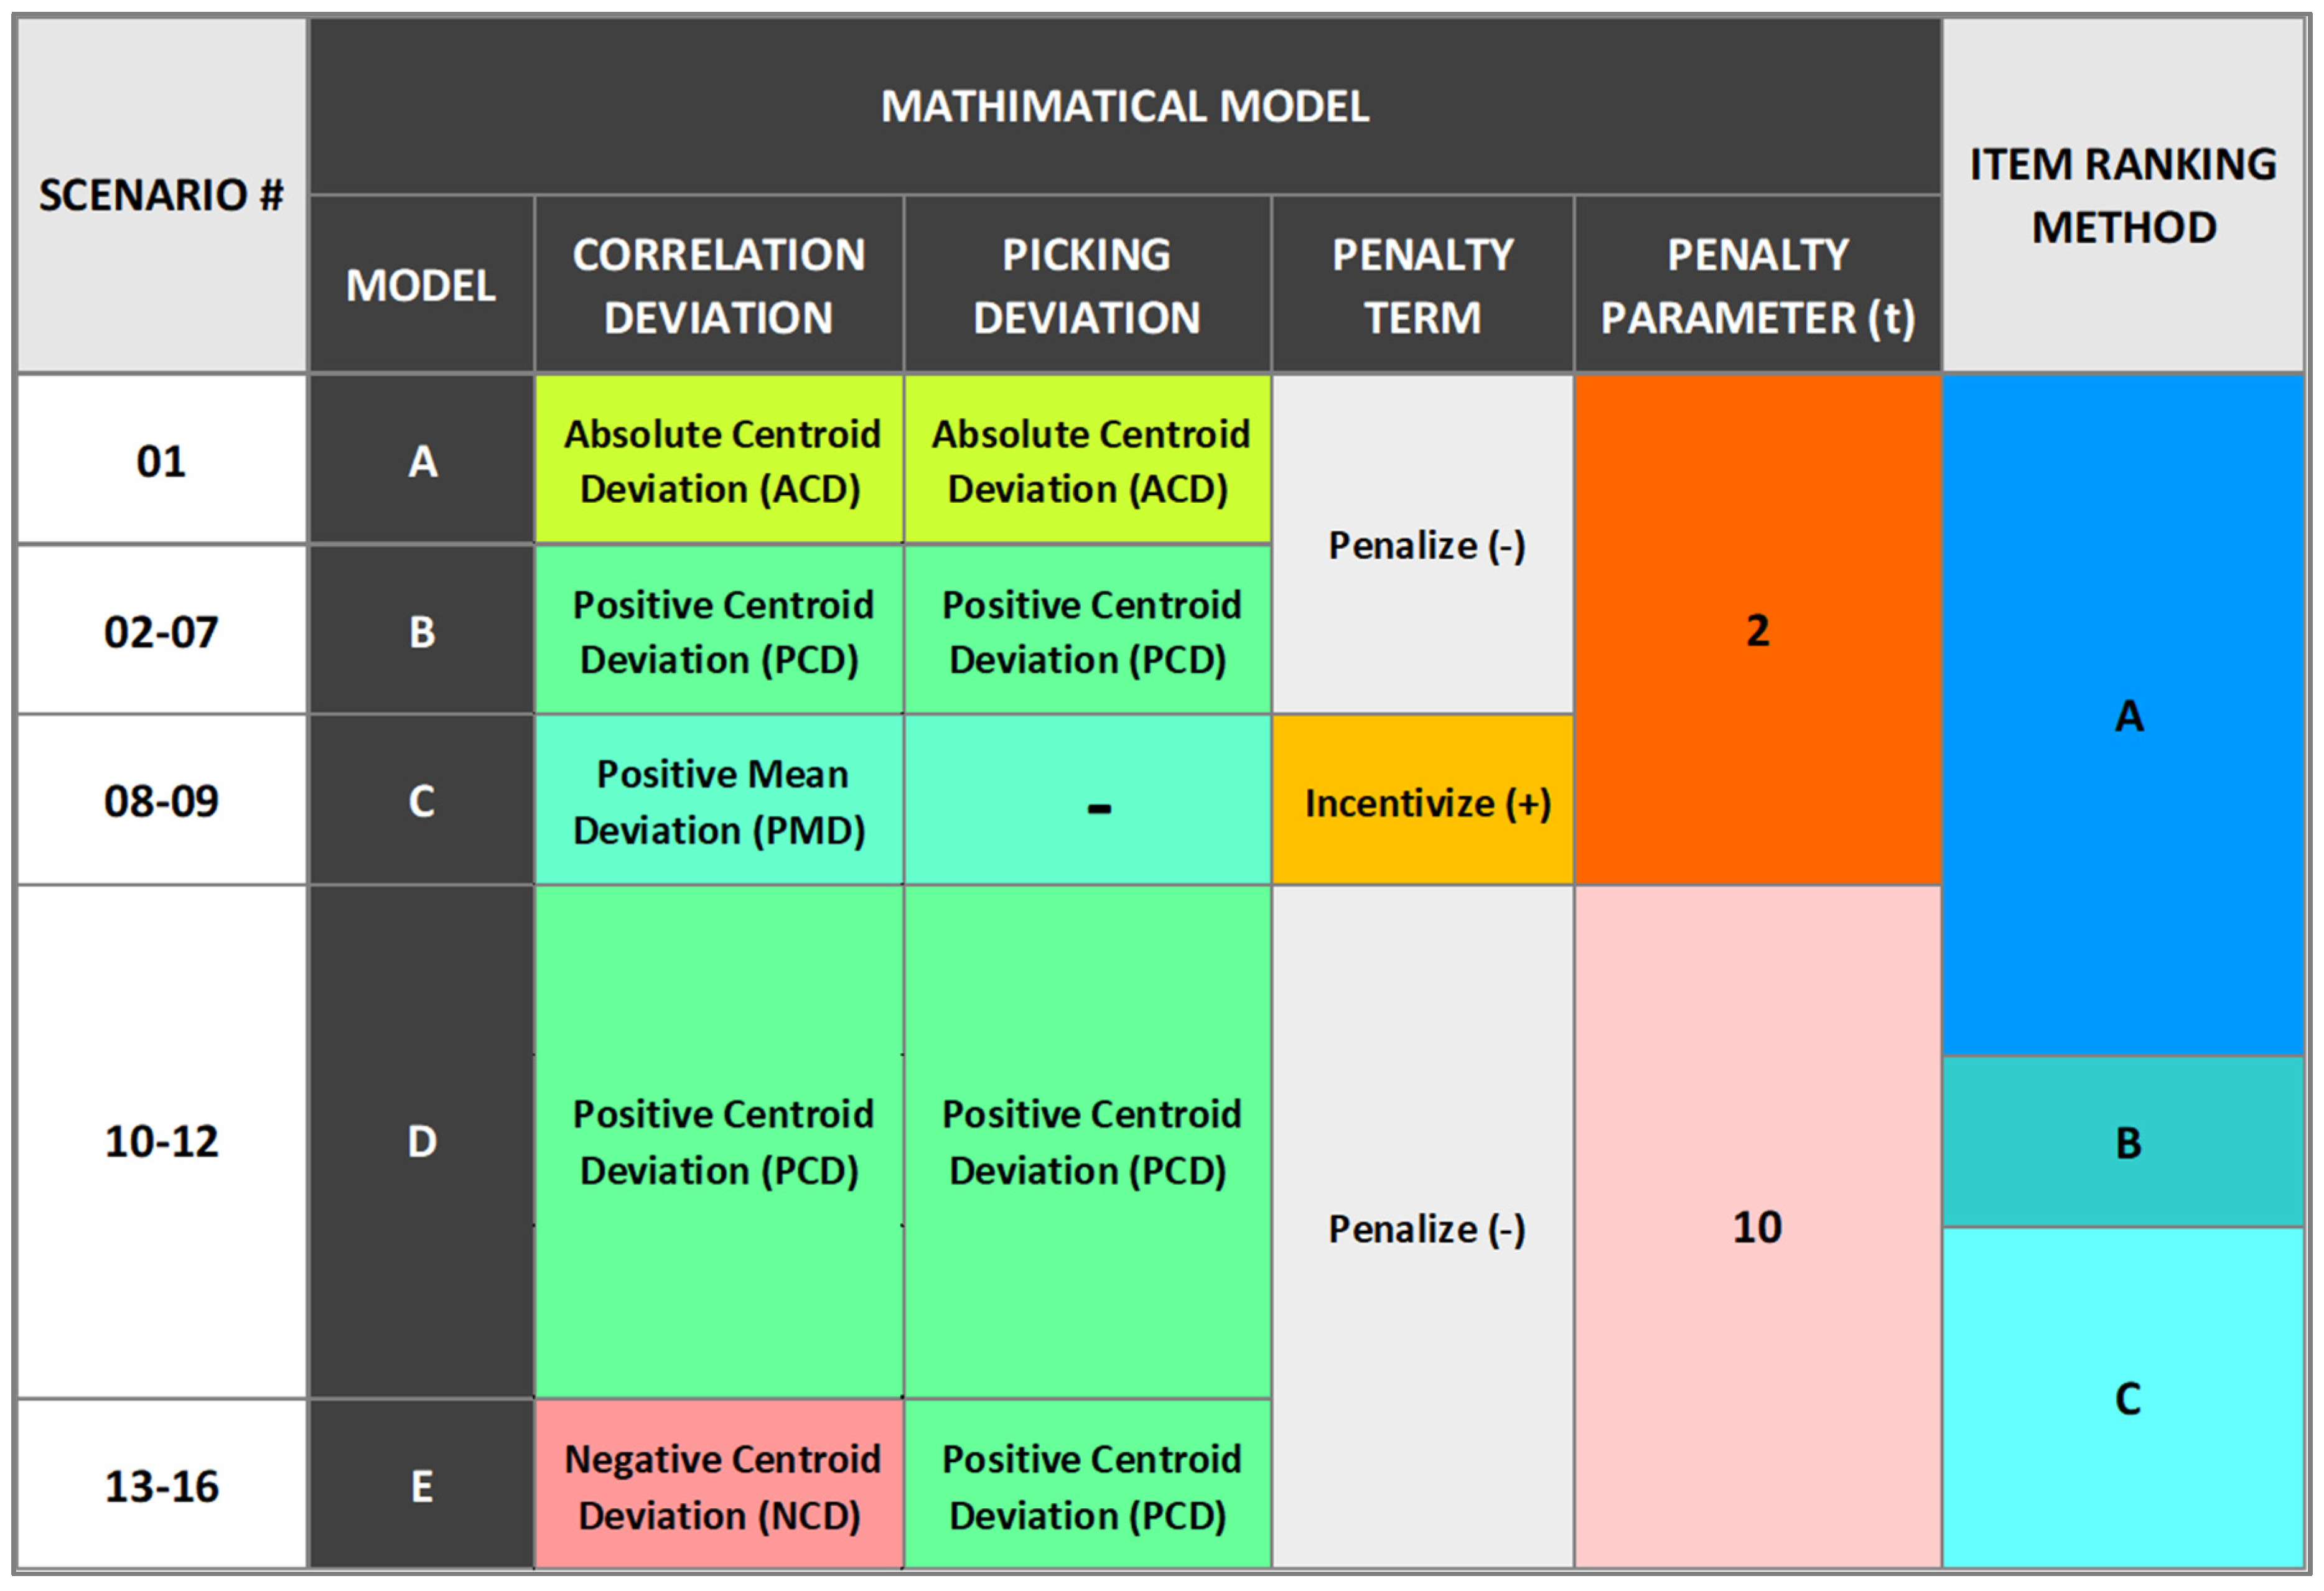
Task: Select the blue item ranking A cell
Action: coord(2123,715)
